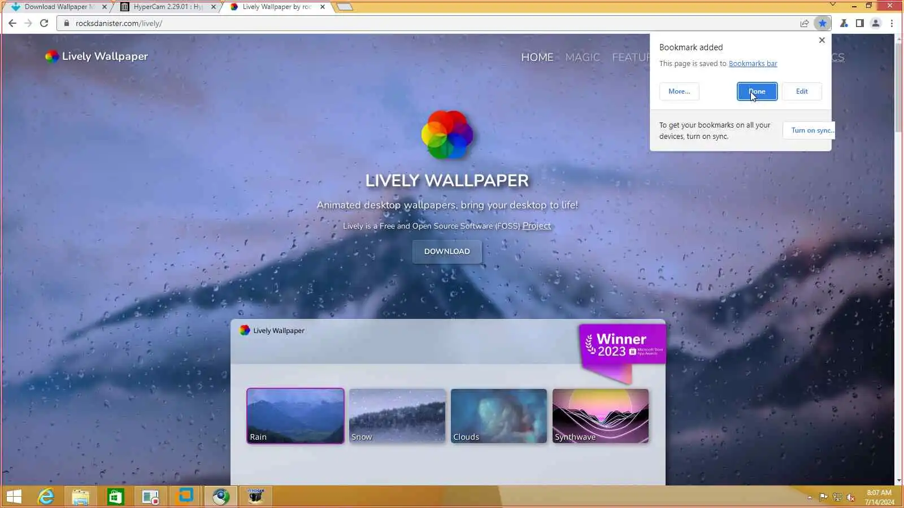Select the Lively Wallpaper browser tab
This screenshot has height=508, width=904.
(x=277, y=7)
